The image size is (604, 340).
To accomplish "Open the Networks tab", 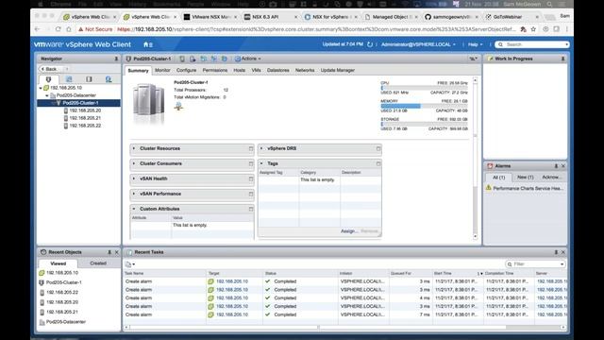I will click(305, 71).
